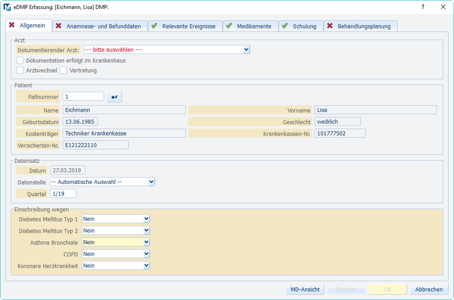Click green checkmark icon on Medikamente tab
Screen dimensions: 454x300
click(x=229, y=26)
